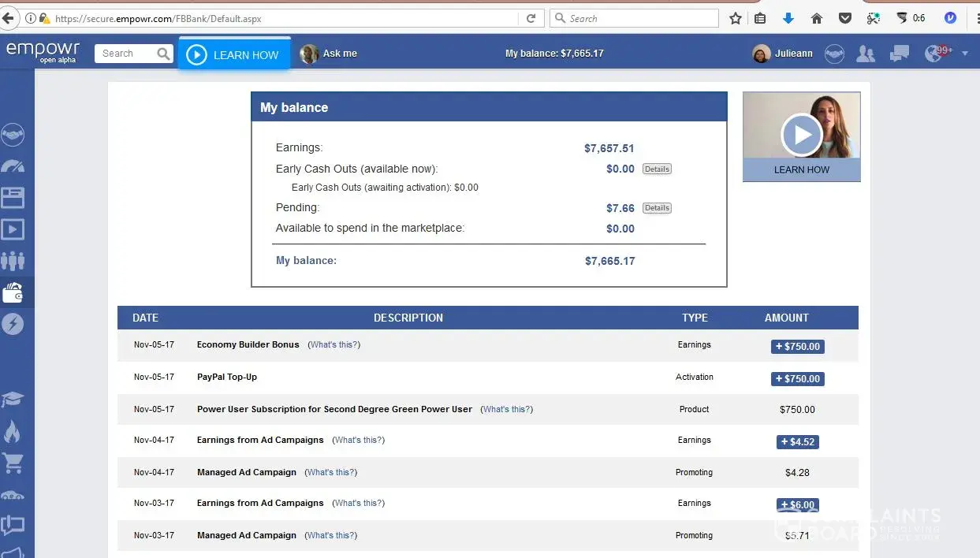This screenshot has width=980, height=558.
Task: Open "What's this?" for Economy Builder Bonus
Action: pos(333,345)
